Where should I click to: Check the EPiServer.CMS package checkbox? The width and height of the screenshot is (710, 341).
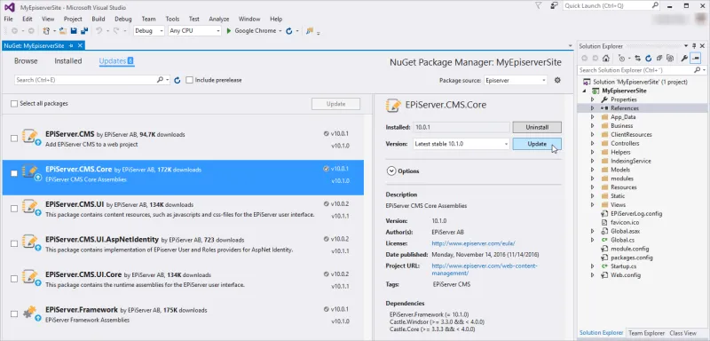(14, 139)
